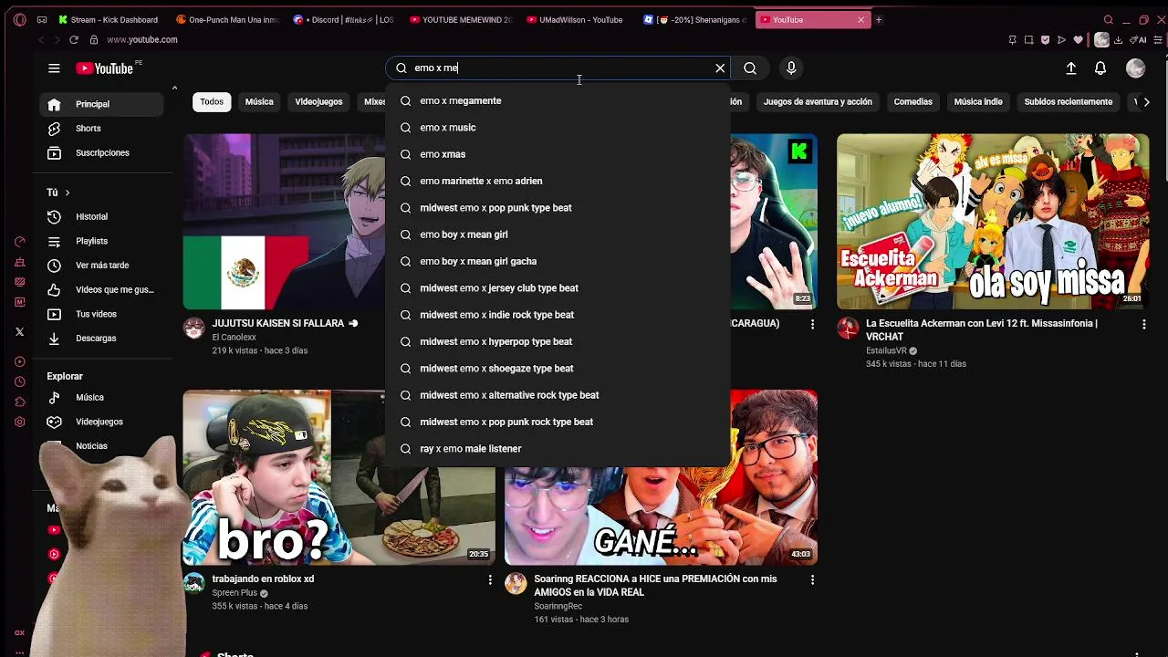The width and height of the screenshot is (1168, 657).
Task: Select the 'Música' filter chip
Action: [x=259, y=102]
